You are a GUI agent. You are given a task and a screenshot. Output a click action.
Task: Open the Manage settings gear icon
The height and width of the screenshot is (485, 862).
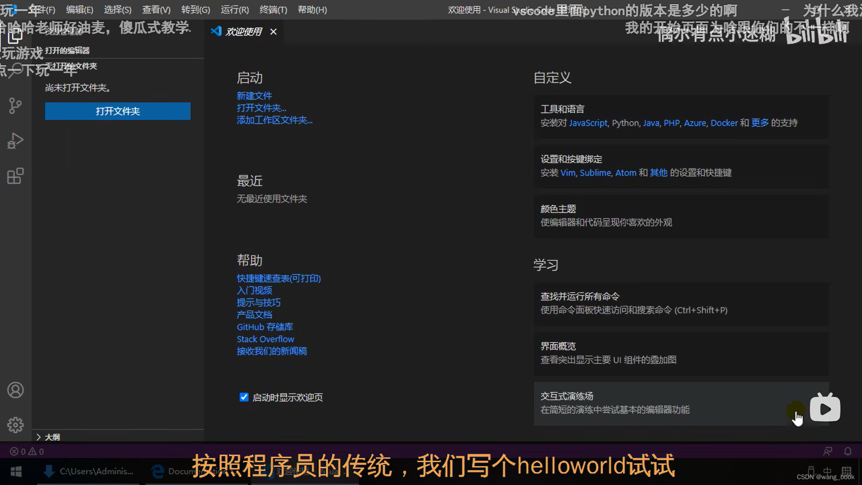[x=15, y=425]
